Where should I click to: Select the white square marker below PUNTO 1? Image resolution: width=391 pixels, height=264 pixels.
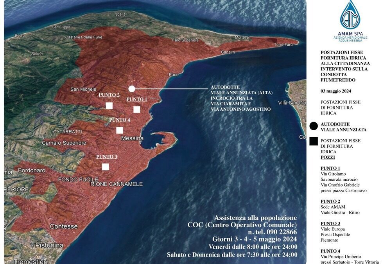(137, 110)
